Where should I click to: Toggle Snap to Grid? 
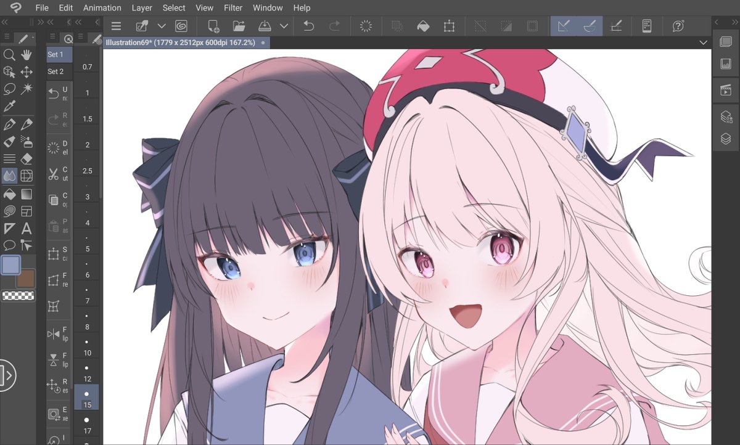(615, 26)
